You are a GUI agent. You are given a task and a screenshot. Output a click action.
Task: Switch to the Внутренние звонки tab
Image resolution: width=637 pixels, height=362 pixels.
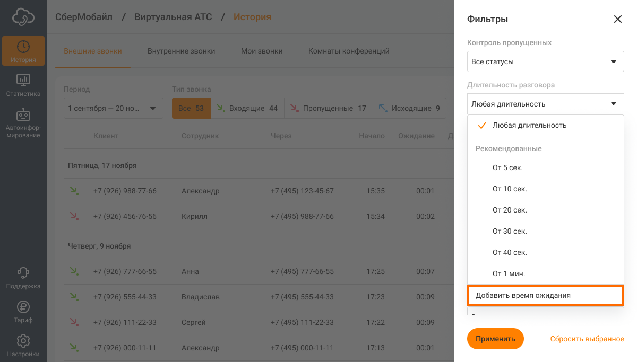(x=181, y=51)
